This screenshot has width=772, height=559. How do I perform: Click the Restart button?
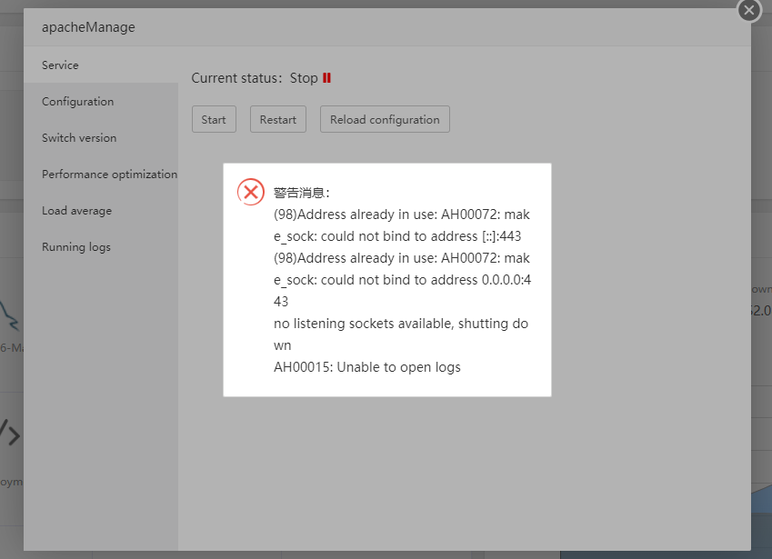[277, 120]
